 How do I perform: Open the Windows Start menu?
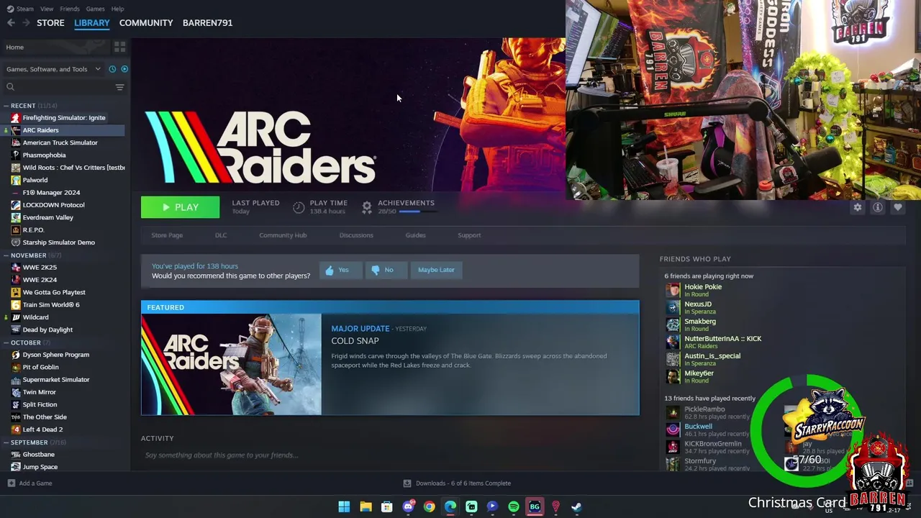pyautogui.click(x=344, y=506)
